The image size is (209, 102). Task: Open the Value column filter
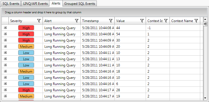[142, 21]
